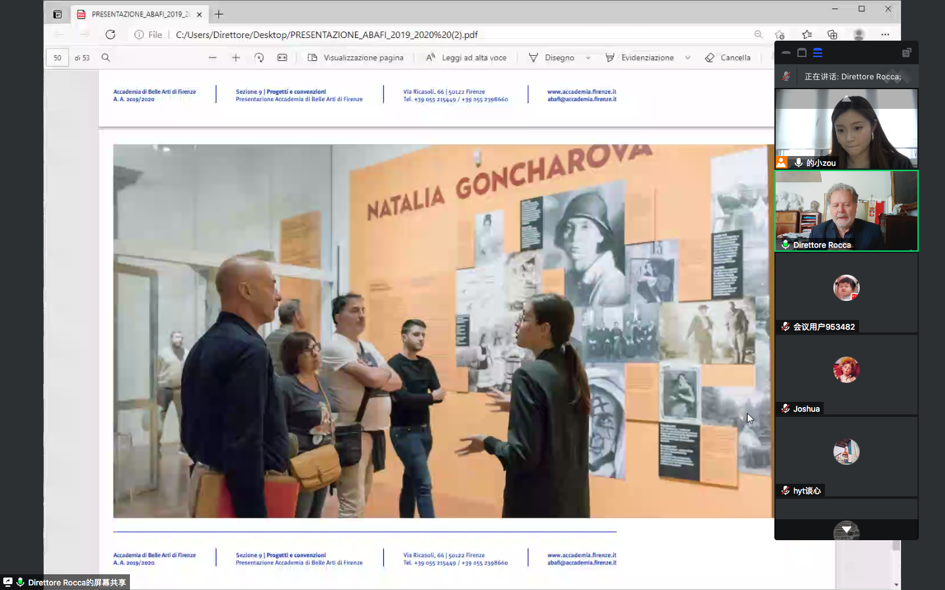
Task: Select the PRESENTAZIONE_ABAFI PDF tab
Action: coord(138,14)
